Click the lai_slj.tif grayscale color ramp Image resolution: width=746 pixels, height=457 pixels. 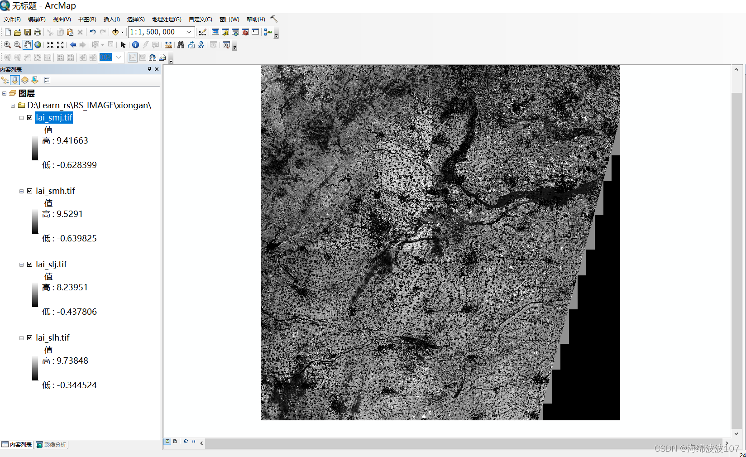(35, 295)
